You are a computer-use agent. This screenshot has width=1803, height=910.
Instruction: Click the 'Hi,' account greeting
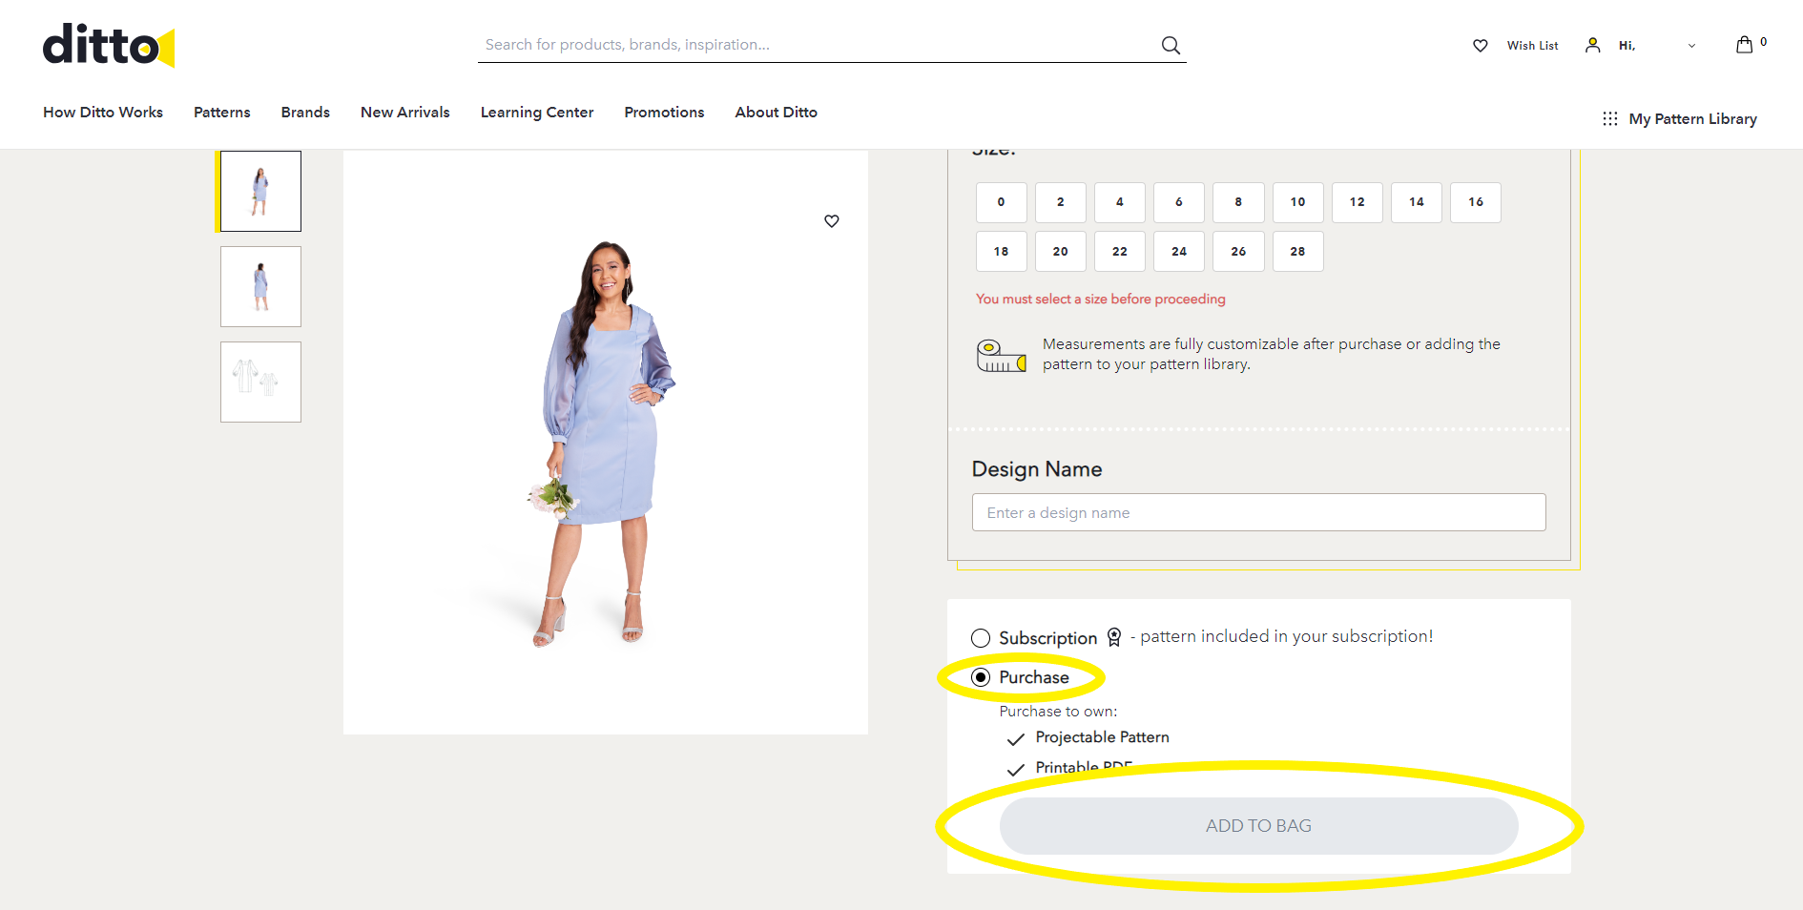(x=1627, y=46)
